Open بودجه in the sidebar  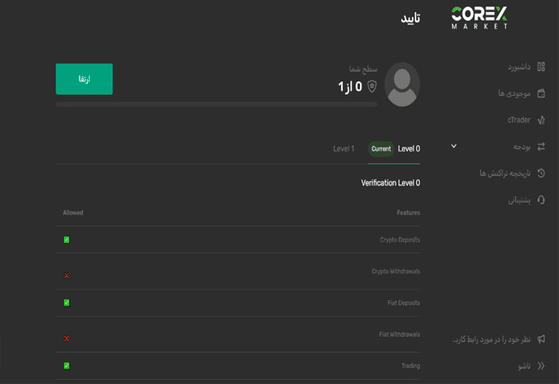[522, 146]
